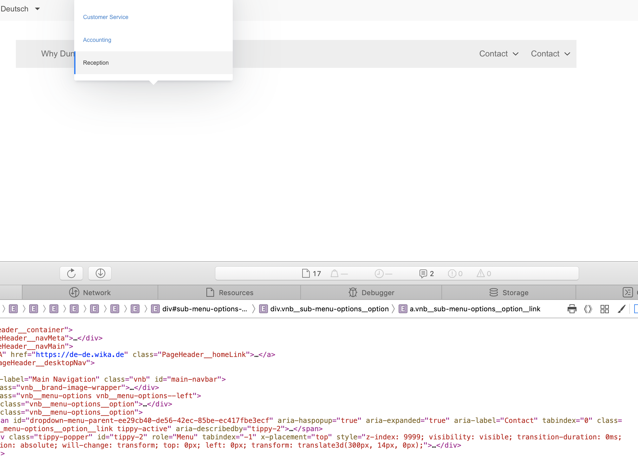Click the warnings triangle icon in dashboard
The width and height of the screenshot is (638, 466).
click(x=481, y=273)
